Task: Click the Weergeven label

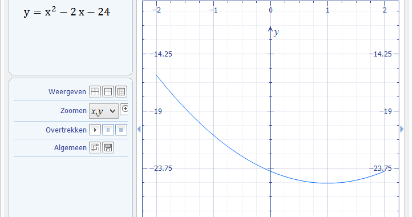Action: tap(67, 92)
